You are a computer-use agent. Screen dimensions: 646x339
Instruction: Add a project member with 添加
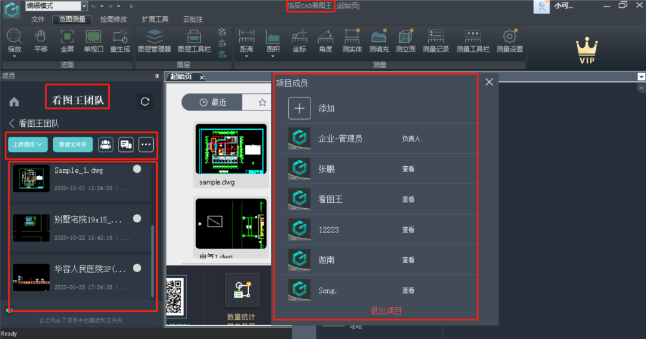300,108
